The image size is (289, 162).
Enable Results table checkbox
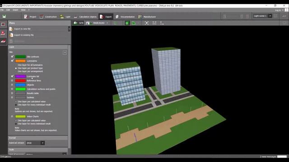coord(12,93)
